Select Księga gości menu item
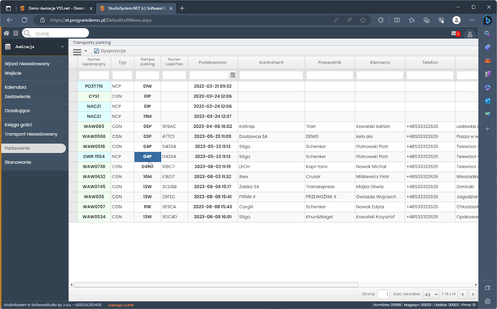Viewport: 497px width, 309px height. point(18,125)
